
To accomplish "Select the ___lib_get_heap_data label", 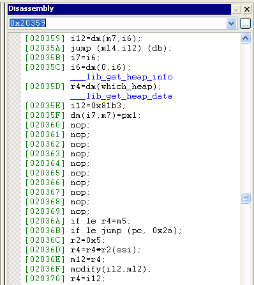I will [x=121, y=96].
